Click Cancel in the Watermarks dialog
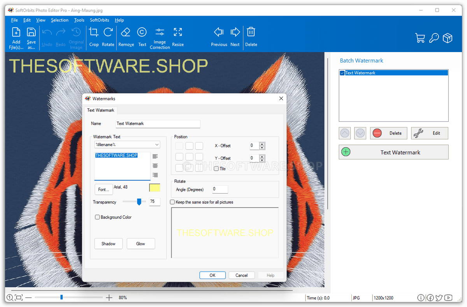This screenshot has width=467, height=307. pyautogui.click(x=242, y=275)
